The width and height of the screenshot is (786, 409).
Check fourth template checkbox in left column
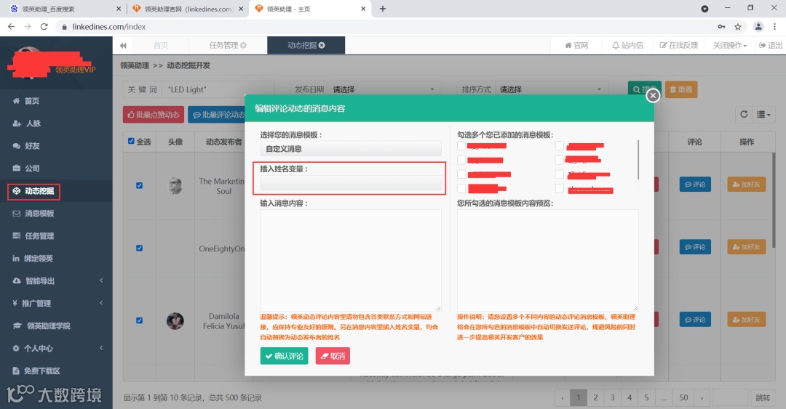461,188
